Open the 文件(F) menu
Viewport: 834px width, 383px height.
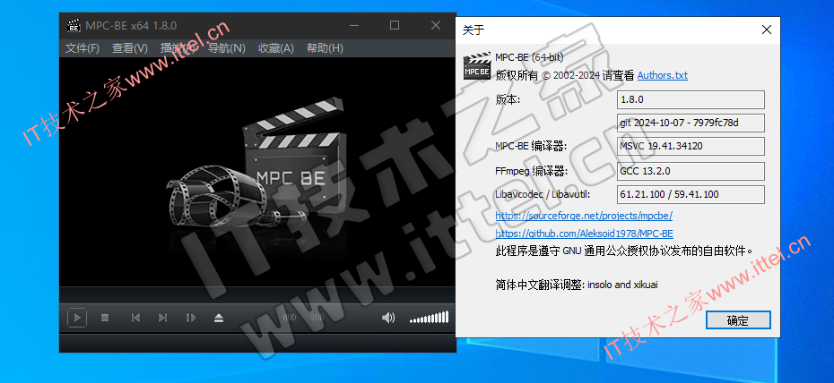tap(83, 48)
